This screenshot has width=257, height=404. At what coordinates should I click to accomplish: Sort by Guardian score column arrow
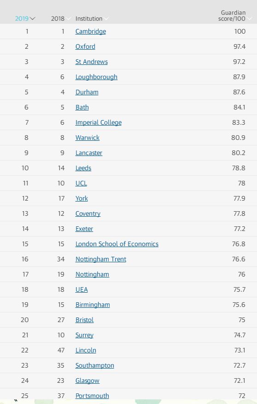coord(249,18)
